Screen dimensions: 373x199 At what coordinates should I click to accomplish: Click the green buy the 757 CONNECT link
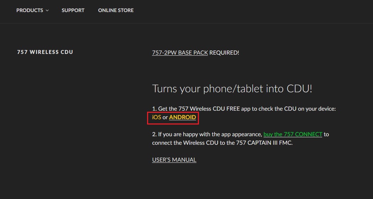(293, 134)
